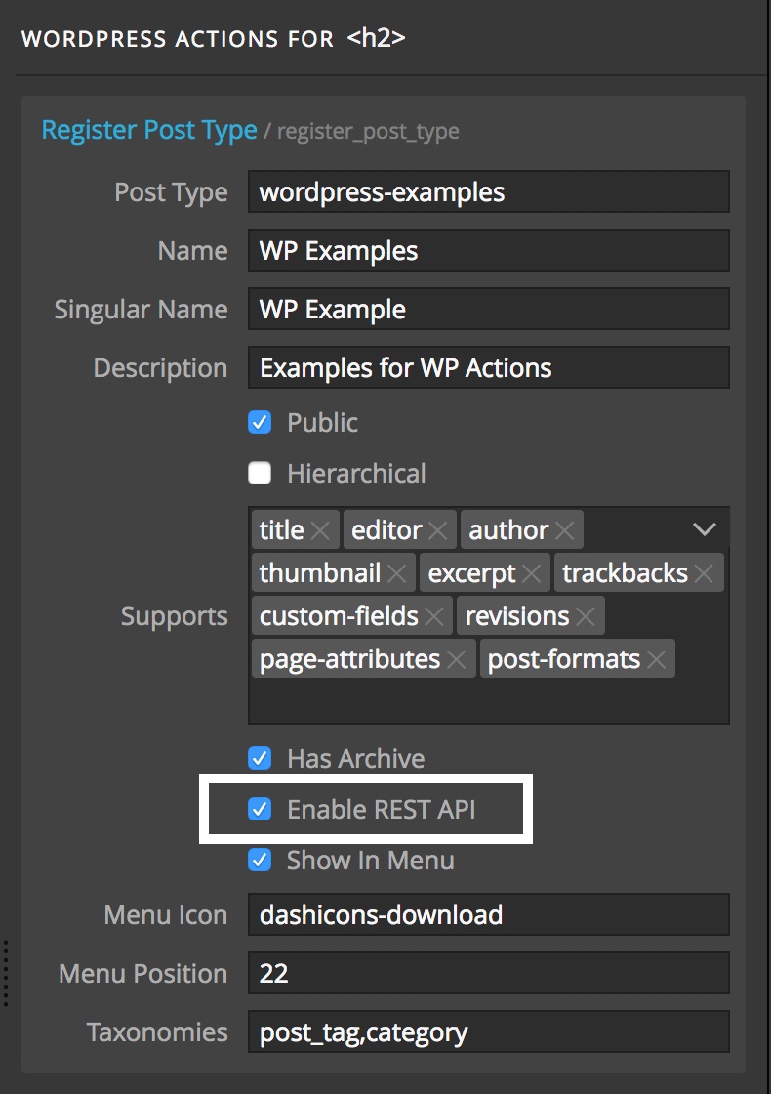Remove the post-formats tag
The width and height of the screenshot is (771, 1094).
coord(656,659)
